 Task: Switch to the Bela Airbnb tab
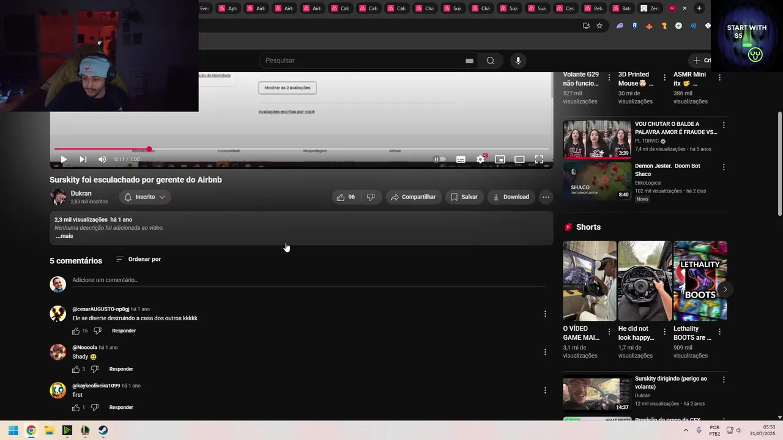pyautogui.click(x=593, y=9)
